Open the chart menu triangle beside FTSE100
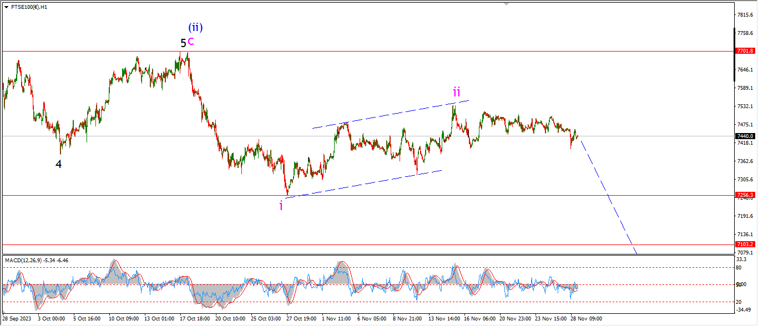 click(5, 7)
